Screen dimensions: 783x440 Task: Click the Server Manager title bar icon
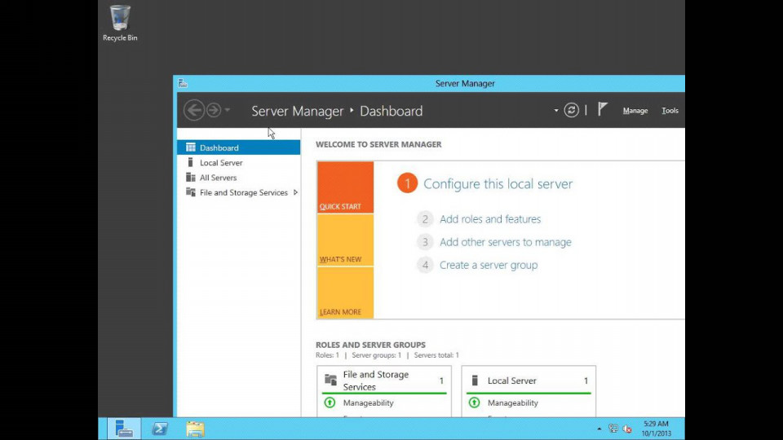point(183,83)
